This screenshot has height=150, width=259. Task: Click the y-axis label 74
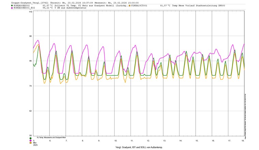pyautogui.click(x=30, y=86)
